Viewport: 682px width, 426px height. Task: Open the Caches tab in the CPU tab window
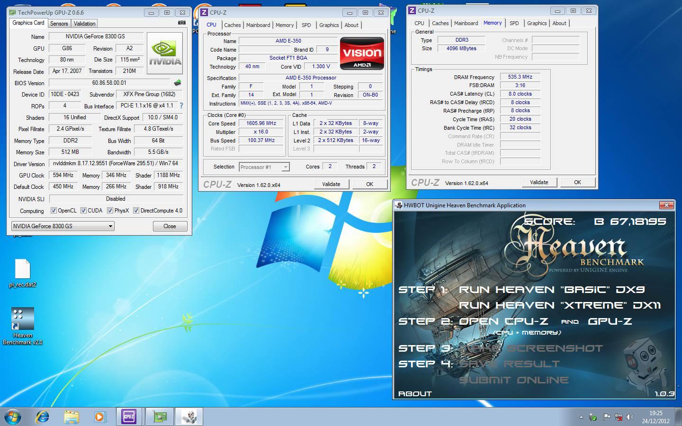[x=233, y=25]
